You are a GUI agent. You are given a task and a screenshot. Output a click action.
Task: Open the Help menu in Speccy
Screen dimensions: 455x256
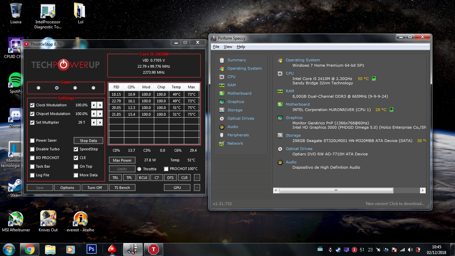tap(241, 47)
